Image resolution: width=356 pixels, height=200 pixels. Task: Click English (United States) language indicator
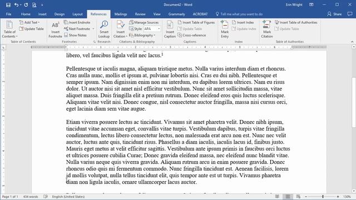(68, 197)
